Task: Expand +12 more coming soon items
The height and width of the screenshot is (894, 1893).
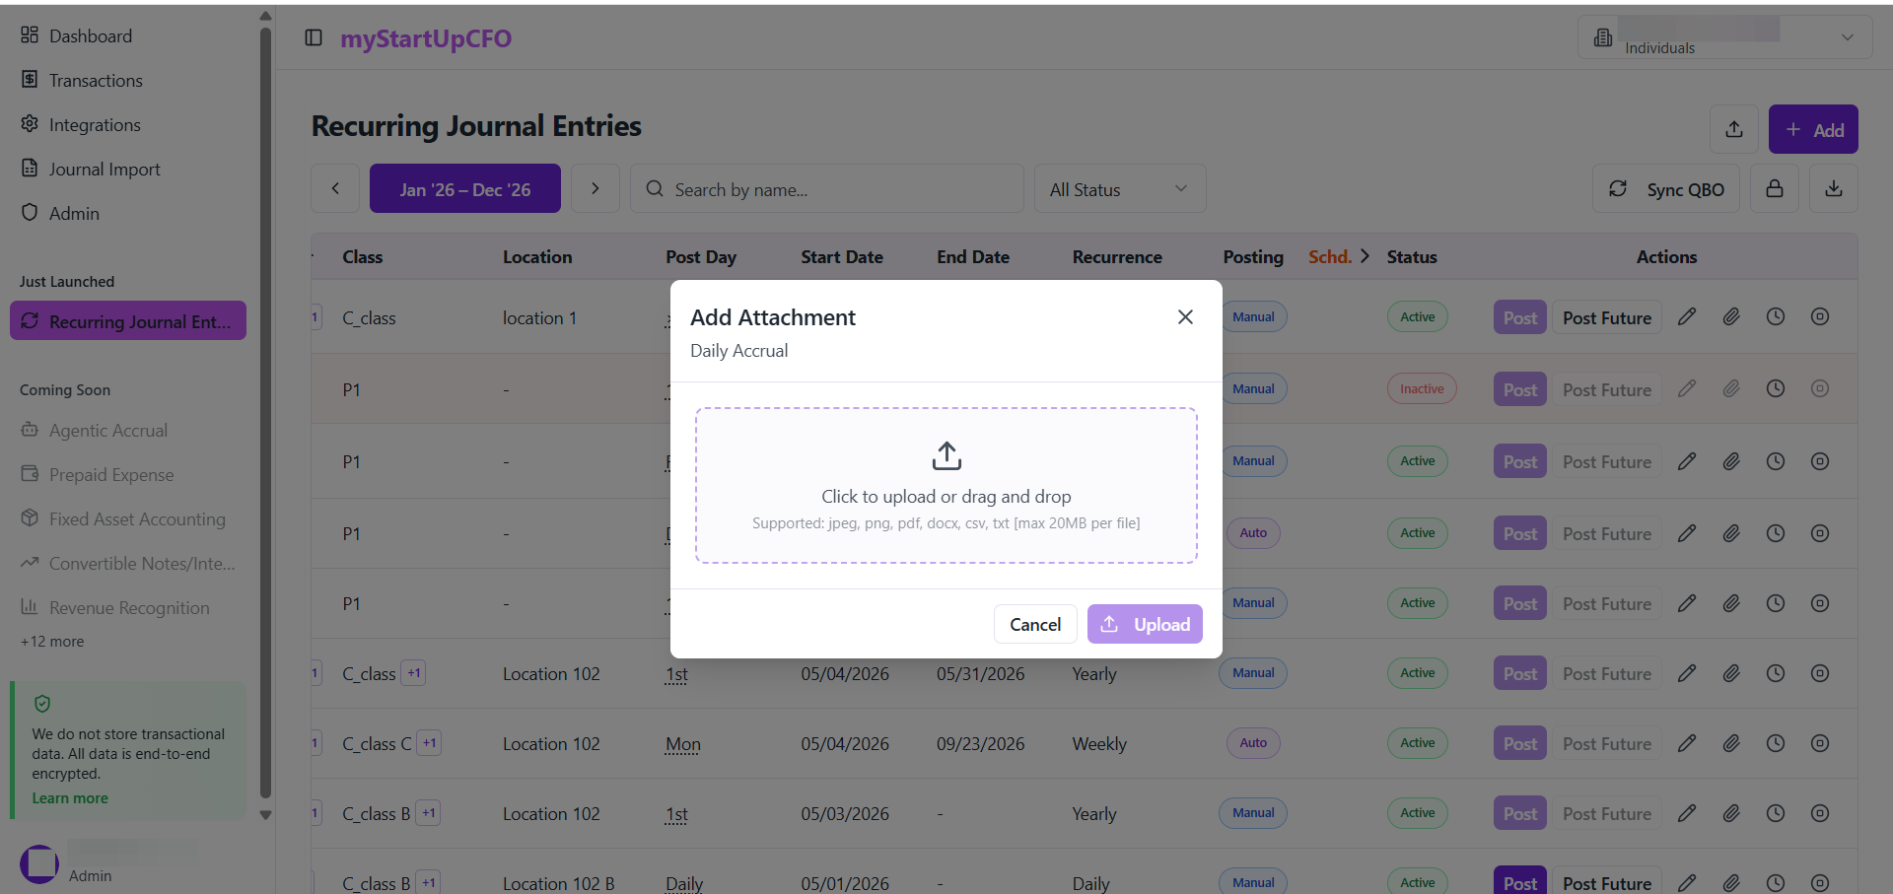Action: click(x=52, y=642)
